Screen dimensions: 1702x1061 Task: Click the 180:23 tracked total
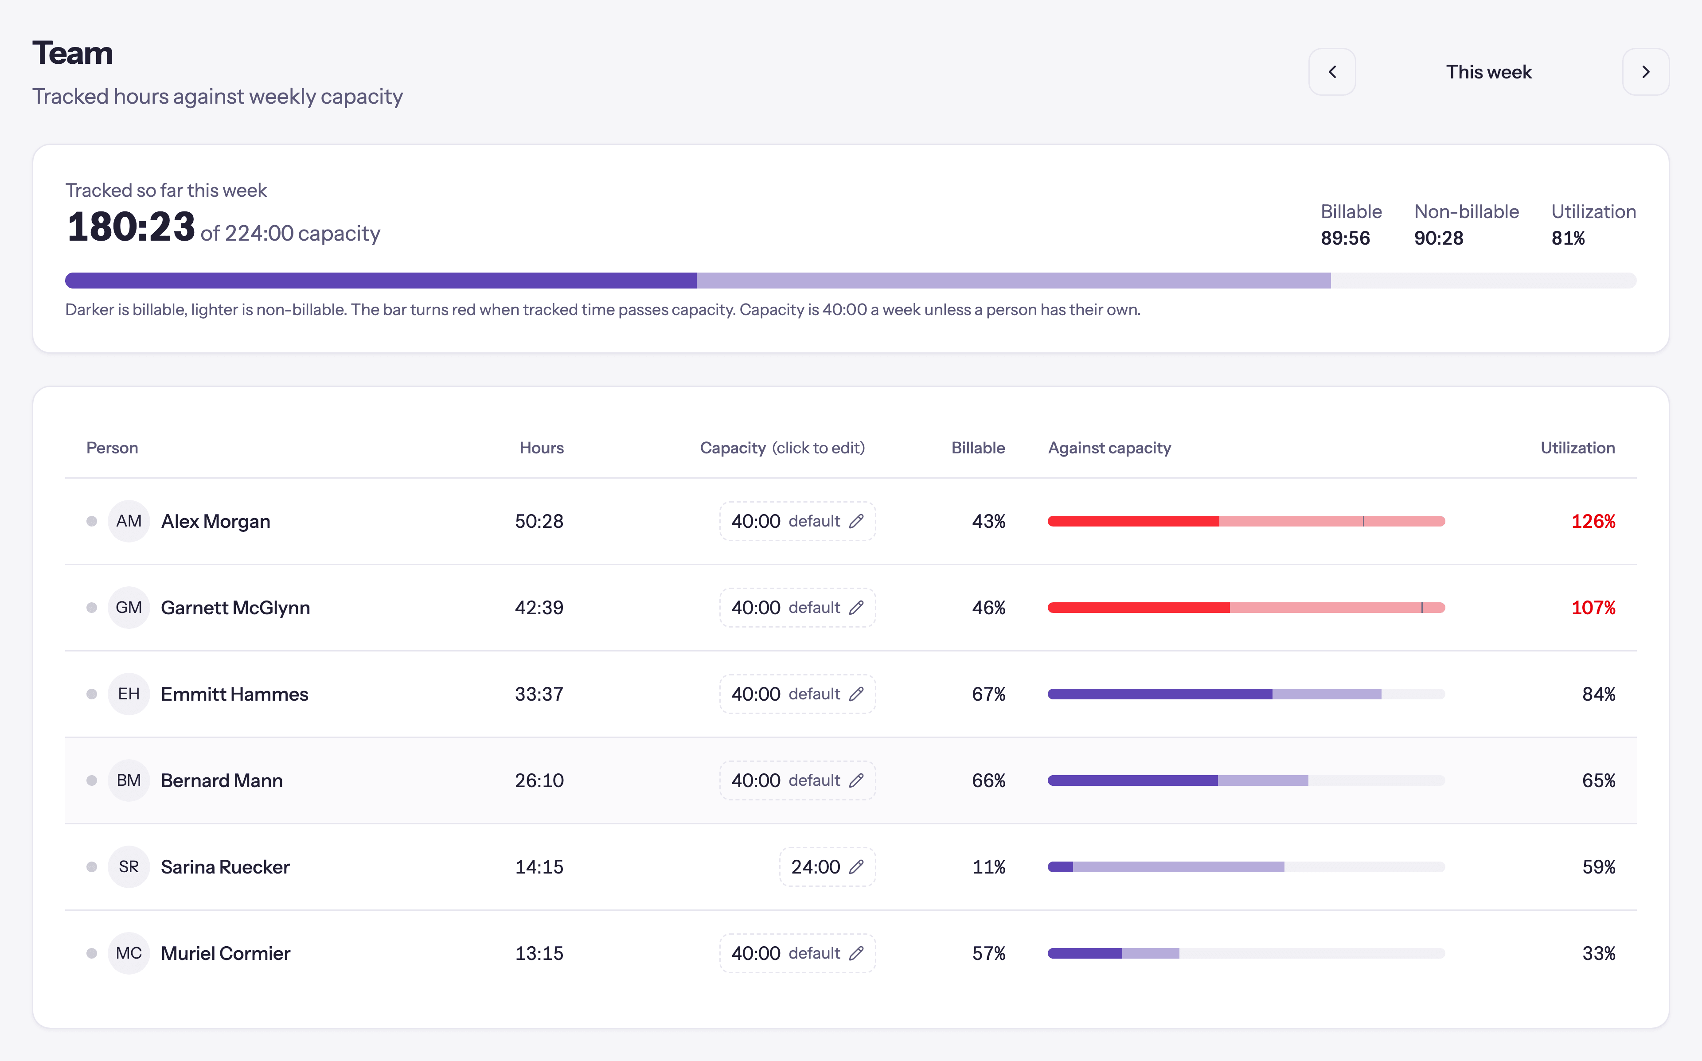tap(130, 226)
